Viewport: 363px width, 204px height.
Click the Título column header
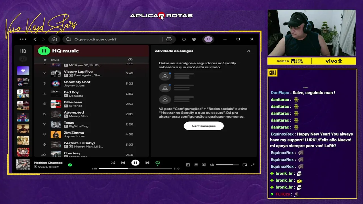tap(55, 60)
